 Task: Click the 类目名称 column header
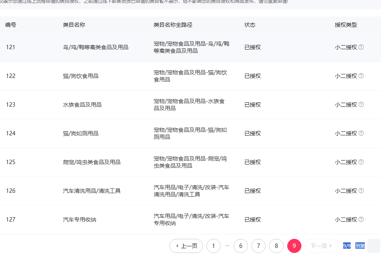[74, 25]
